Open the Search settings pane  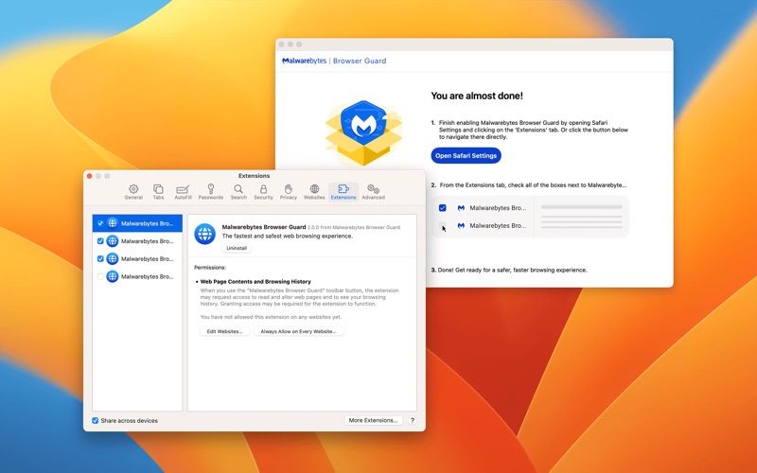[x=238, y=192]
